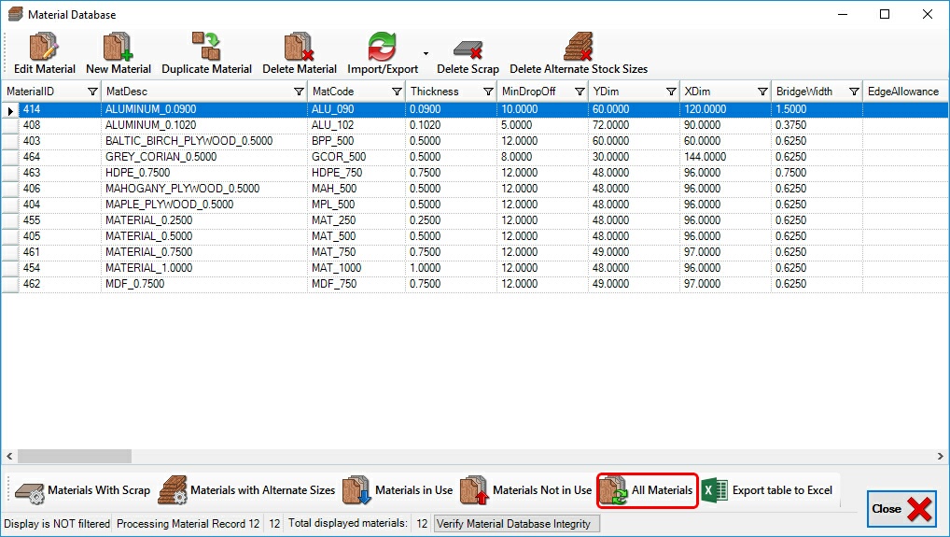950x537 pixels.
Task: Open the Import/Export tool
Action: tap(382, 47)
